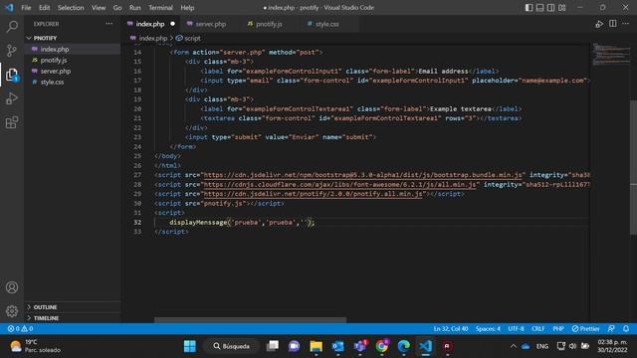637x358 pixels.
Task: Follow the font-awesome cdnjs script URL
Action: pyautogui.click(x=339, y=185)
